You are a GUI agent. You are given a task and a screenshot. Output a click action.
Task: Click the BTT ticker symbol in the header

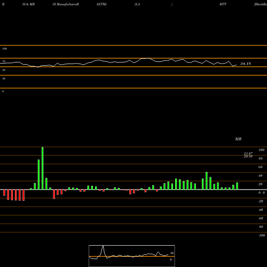pyautogui.click(x=223, y=4)
